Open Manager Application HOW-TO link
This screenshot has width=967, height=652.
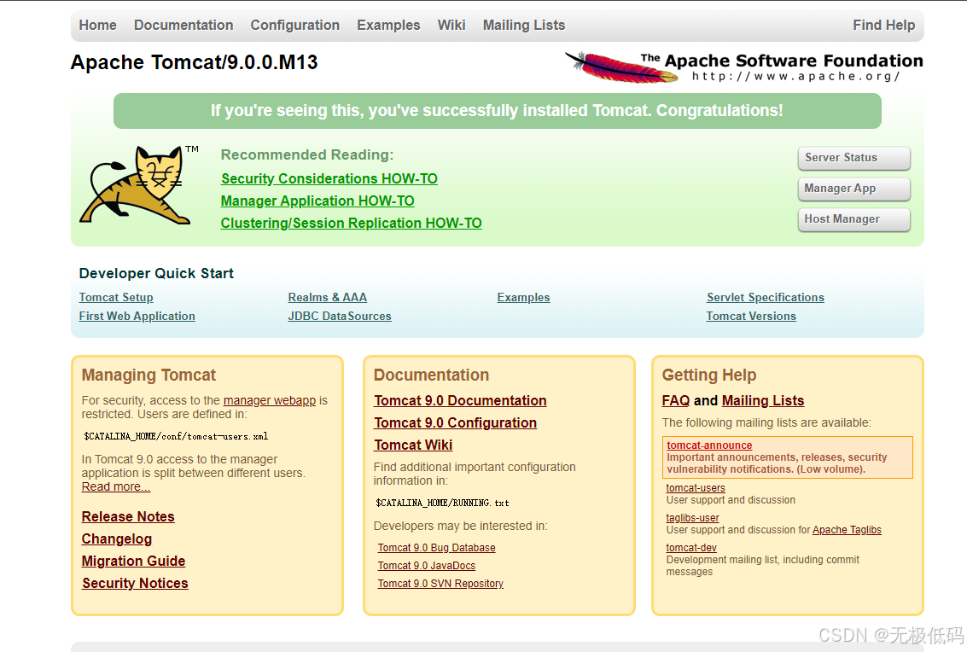pos(317,201)
